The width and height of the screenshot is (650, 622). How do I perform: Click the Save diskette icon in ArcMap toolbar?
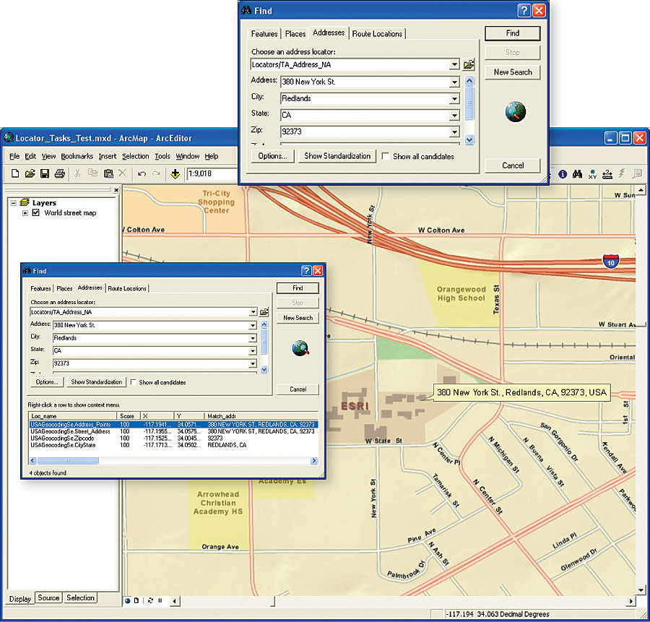(45, 173)
